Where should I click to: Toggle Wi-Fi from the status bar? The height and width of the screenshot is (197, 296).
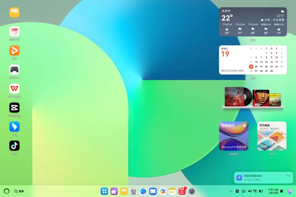[x=255, y=191]
